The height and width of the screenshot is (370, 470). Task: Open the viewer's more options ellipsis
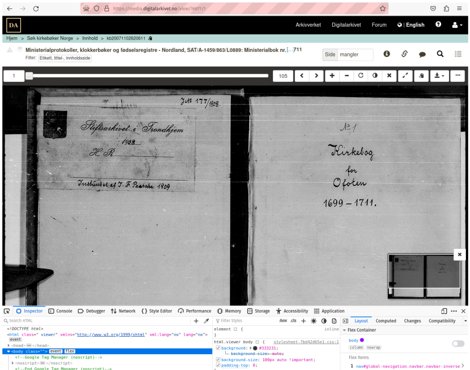[x=458, y=75]
